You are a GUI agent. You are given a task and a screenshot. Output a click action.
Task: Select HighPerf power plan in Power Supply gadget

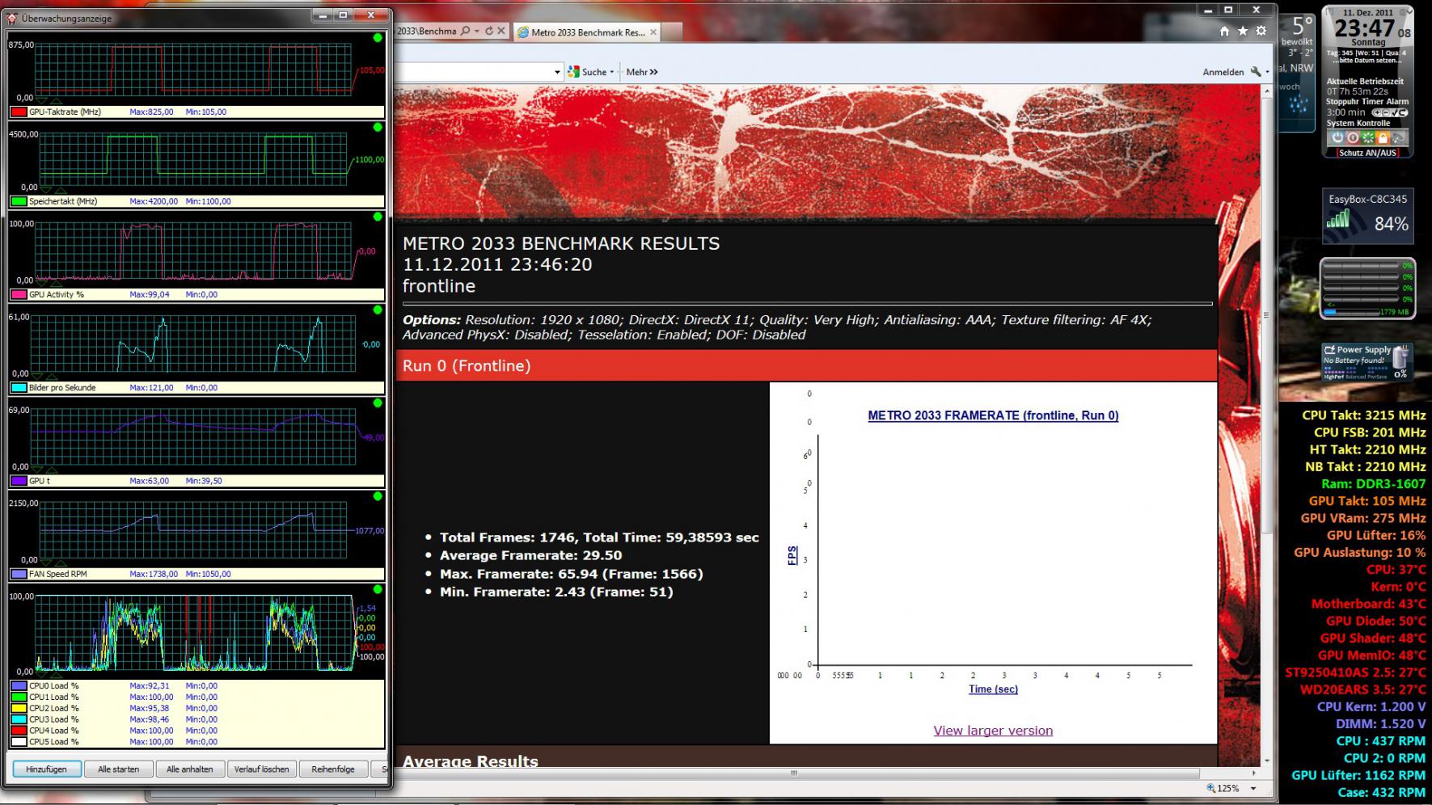1333,376
